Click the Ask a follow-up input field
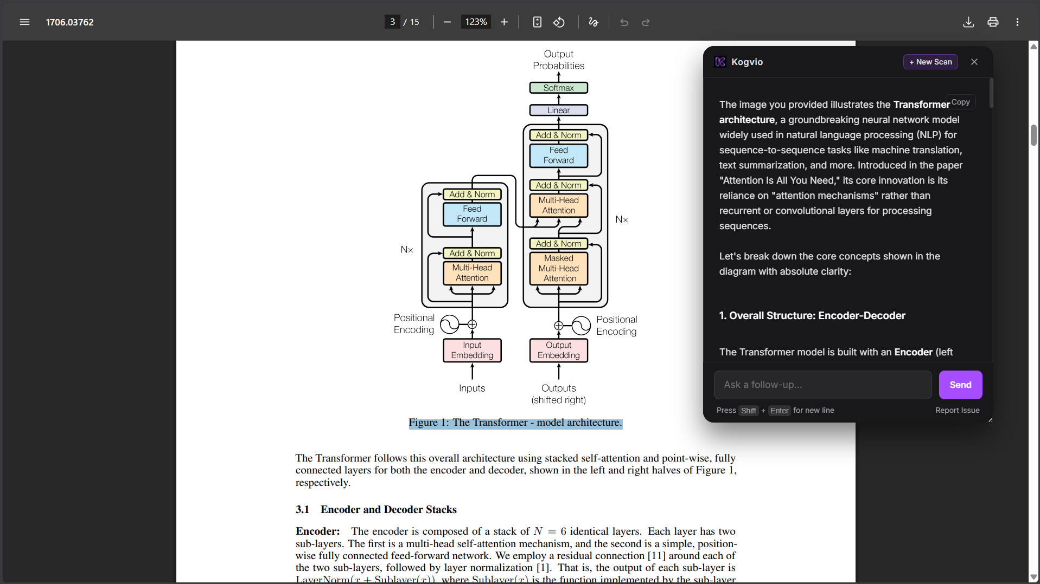Viewport: 1040px width, 584px height. [823, 385]
